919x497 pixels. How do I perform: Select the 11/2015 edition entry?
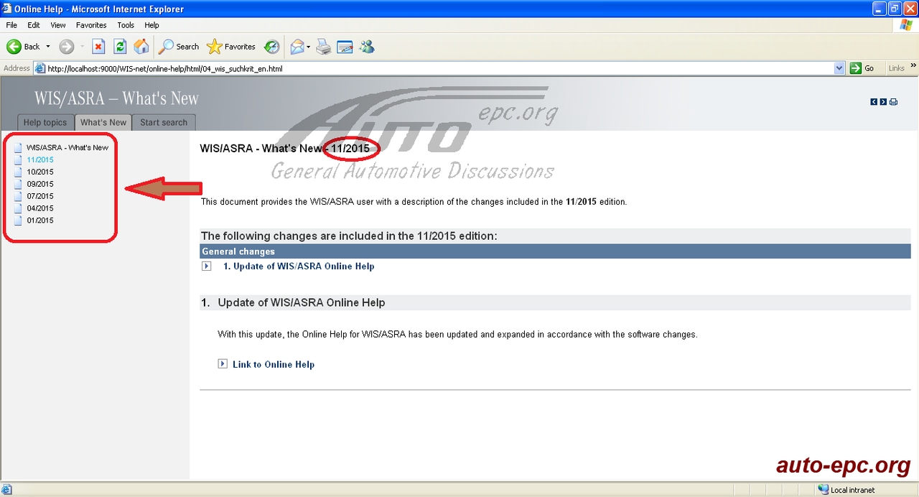point(40,160)
